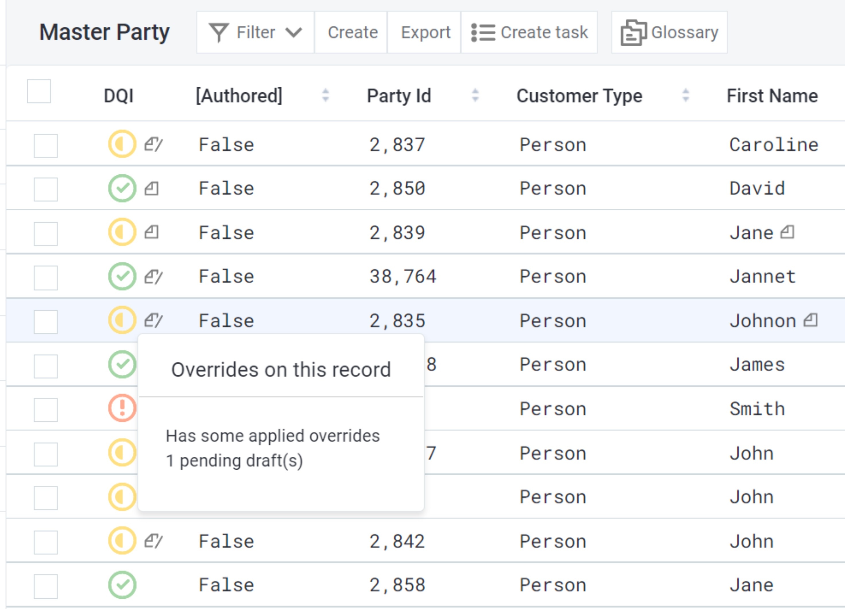Image resolution: width=845 pixels, height=609 pixels.
Task: Click yellow DQI icon on party 2,842 row
Action: click(122, 540)
